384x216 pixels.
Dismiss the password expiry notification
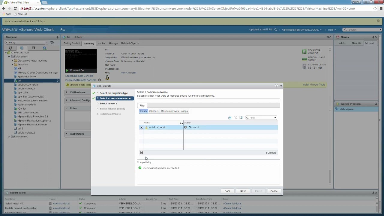pos(378,21)
